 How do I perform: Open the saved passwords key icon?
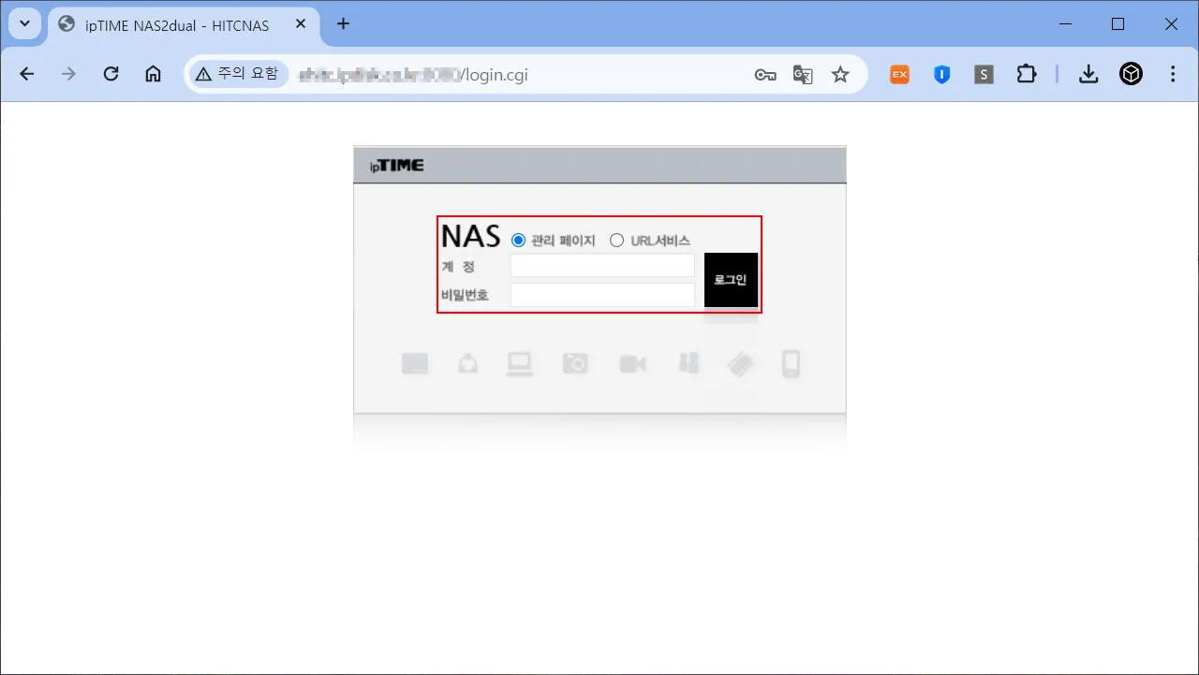tap(765, 75)
